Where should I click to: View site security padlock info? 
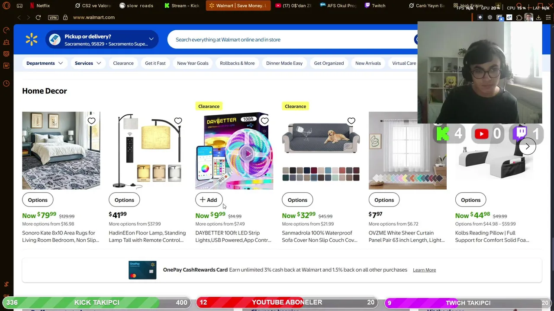(65, 17)
